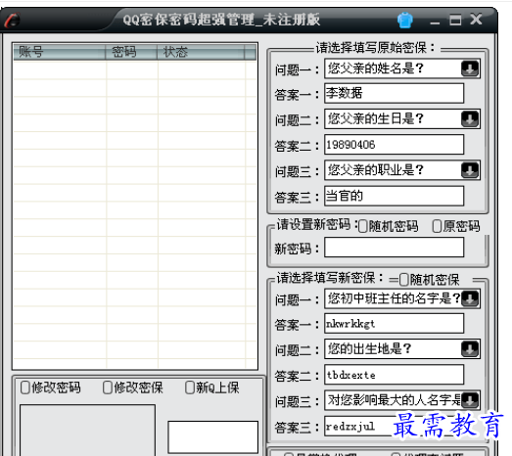Click 答案二 field containing 19890406
Viewport: 512px width, 456px height.
tap(394, 144)
